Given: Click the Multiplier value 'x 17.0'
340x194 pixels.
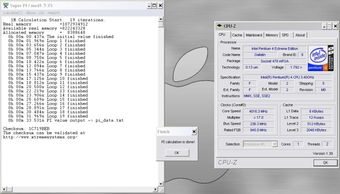Looking at the screenshot, I should point(258,117).
